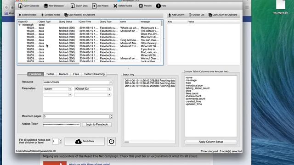294x165 pixels.
Task: Click Add Column in the detail panel
Action: click(x=176, y=15)
